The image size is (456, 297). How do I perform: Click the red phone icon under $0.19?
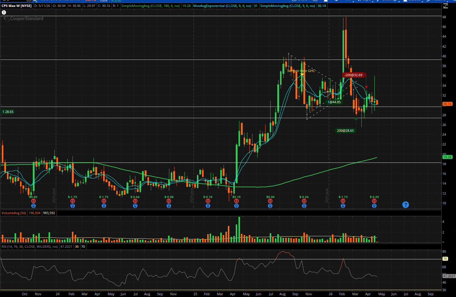click(x=236, y=201)
